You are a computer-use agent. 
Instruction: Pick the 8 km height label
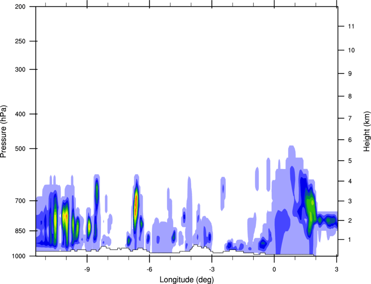350,96
